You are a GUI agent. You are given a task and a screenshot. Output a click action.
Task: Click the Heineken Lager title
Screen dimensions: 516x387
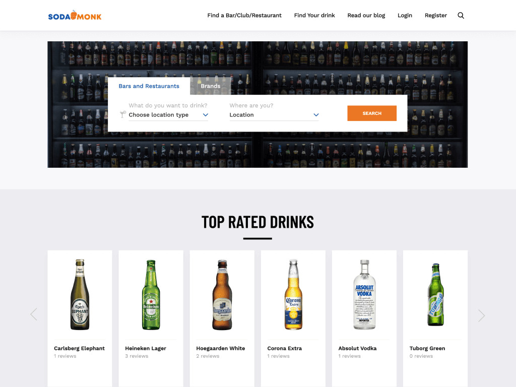point(146,348)
